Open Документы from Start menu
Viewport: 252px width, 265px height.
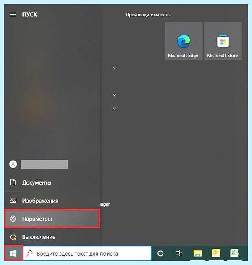pos(51,183)
